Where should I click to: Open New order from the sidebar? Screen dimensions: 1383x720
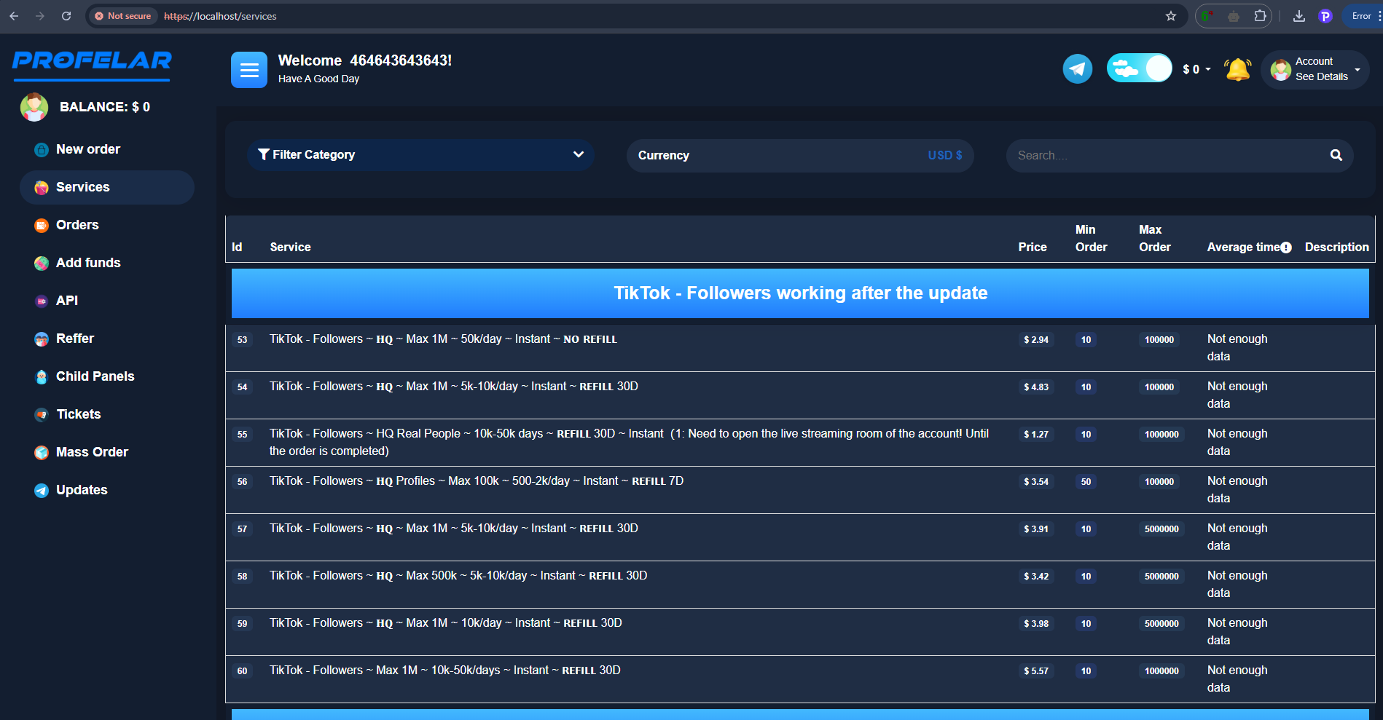click(x=88, y=149)
